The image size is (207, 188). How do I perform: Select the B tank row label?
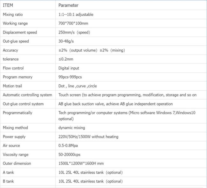click(9, 181)
